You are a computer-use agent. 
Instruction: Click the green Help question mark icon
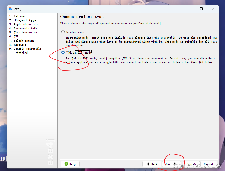point(66,164)
